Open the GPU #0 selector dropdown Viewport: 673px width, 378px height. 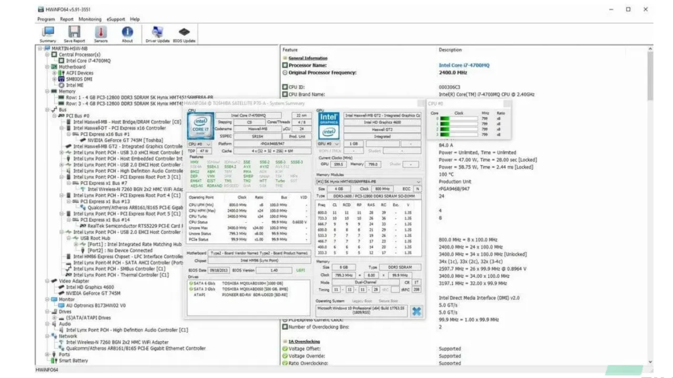pyautogui.click(x=329, y=144)
